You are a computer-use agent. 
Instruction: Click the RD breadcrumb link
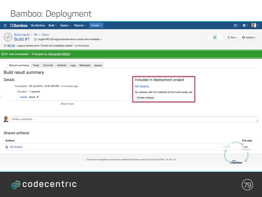tap(36, 35)
